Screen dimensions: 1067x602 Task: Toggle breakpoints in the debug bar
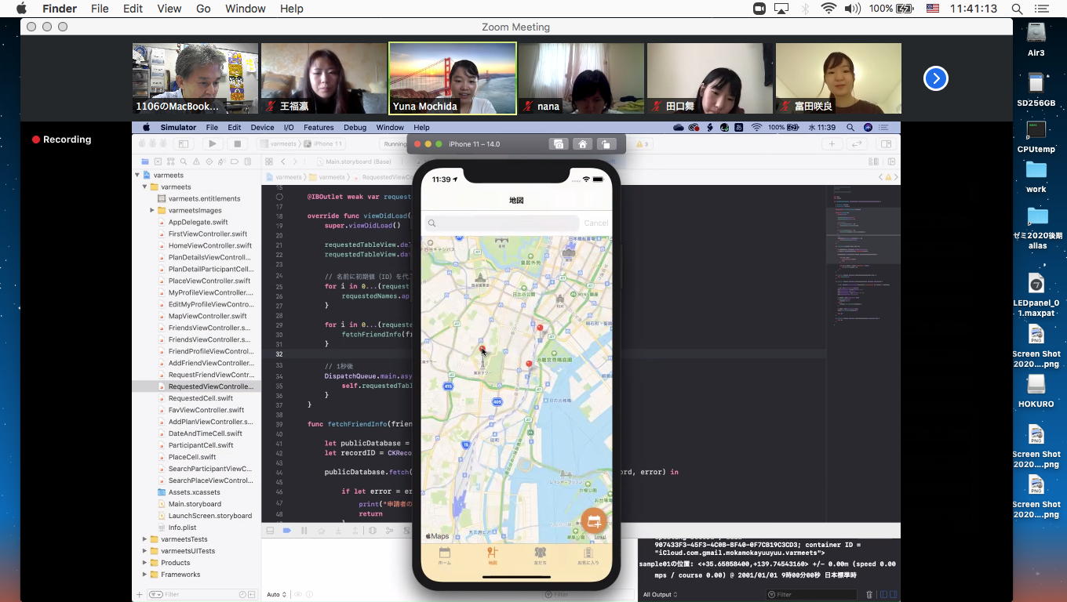[x=286, y=531]
